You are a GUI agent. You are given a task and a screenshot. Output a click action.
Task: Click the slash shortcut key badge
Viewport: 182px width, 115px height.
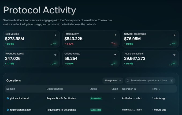(172, 81)
